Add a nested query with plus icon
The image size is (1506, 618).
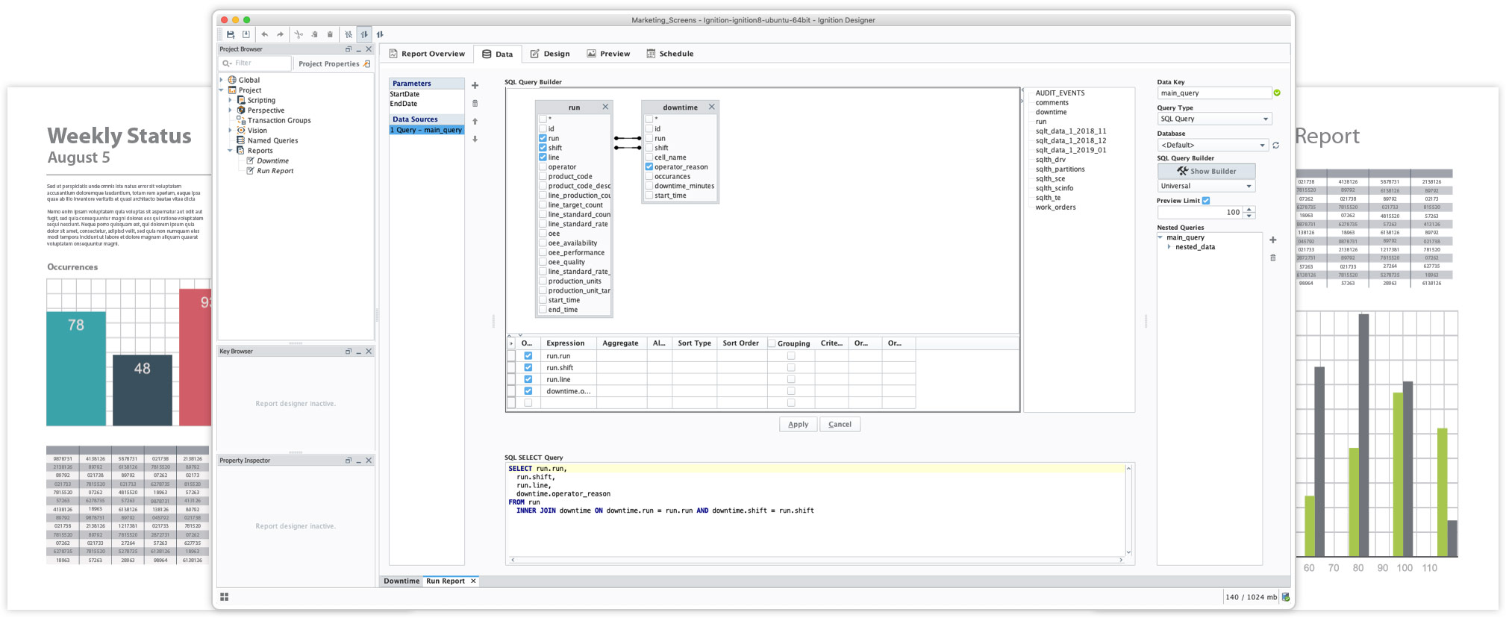(x=1273, y=240)
